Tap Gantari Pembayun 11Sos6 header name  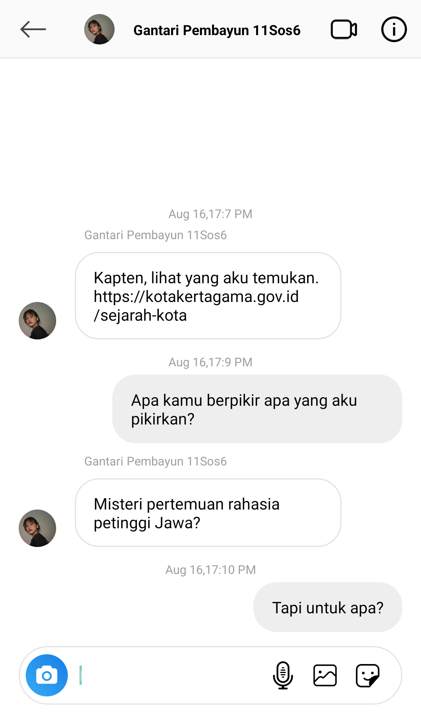click(217, 30)
